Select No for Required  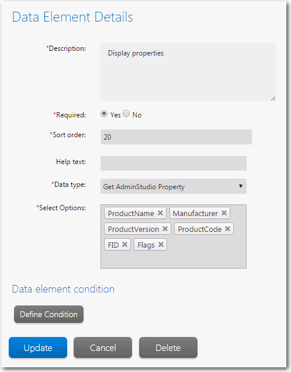click(126, 114)
